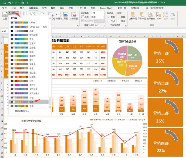The height and width of the screenshot is (158, 186).
Task: Open the 开发工具 ribbon tab
Action: tap(82, 8)
